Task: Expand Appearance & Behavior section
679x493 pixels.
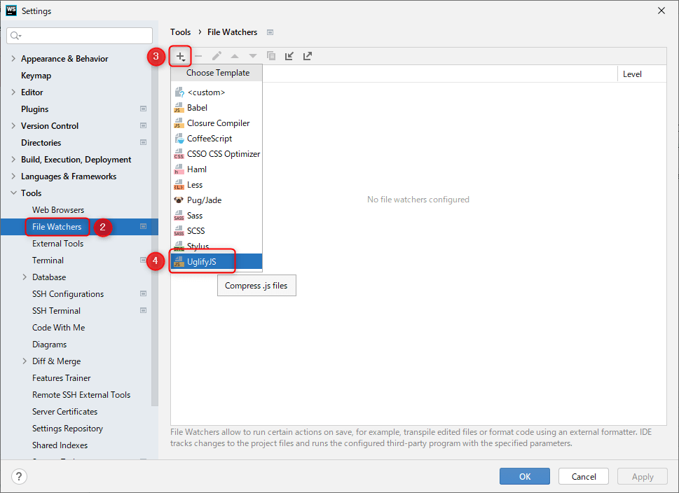Action: click(13, 58)
